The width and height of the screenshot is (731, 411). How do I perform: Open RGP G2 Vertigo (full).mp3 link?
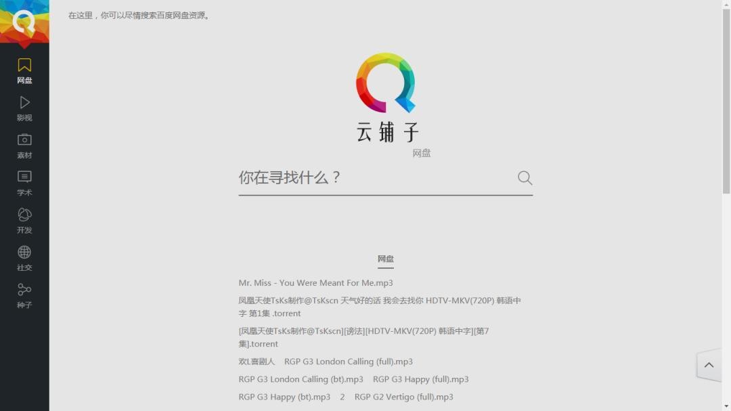coord(403,397)
